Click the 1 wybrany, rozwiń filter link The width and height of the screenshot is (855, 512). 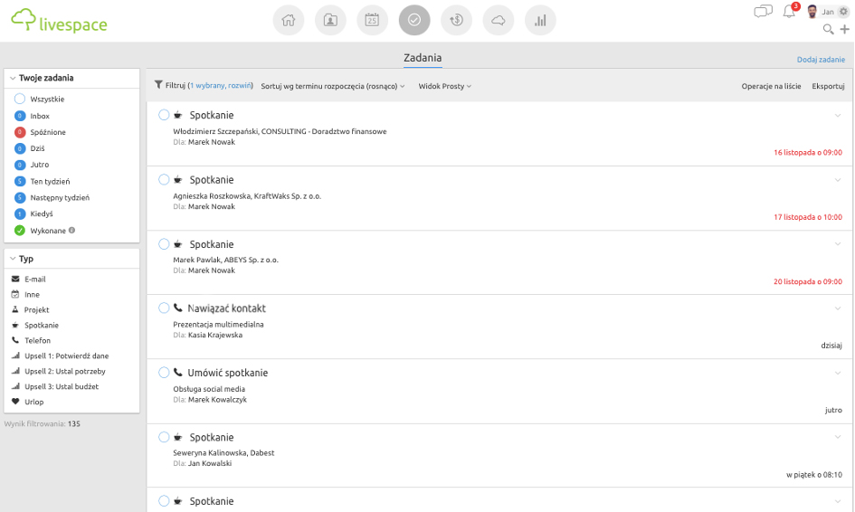click(x=220, y=86)
